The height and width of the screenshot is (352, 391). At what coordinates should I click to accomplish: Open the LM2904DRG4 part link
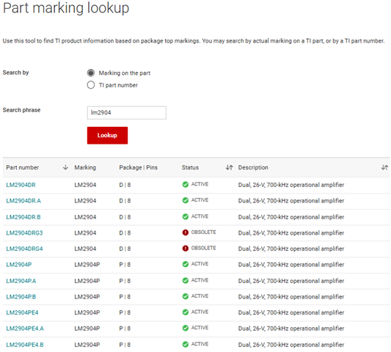coord(24,249)
